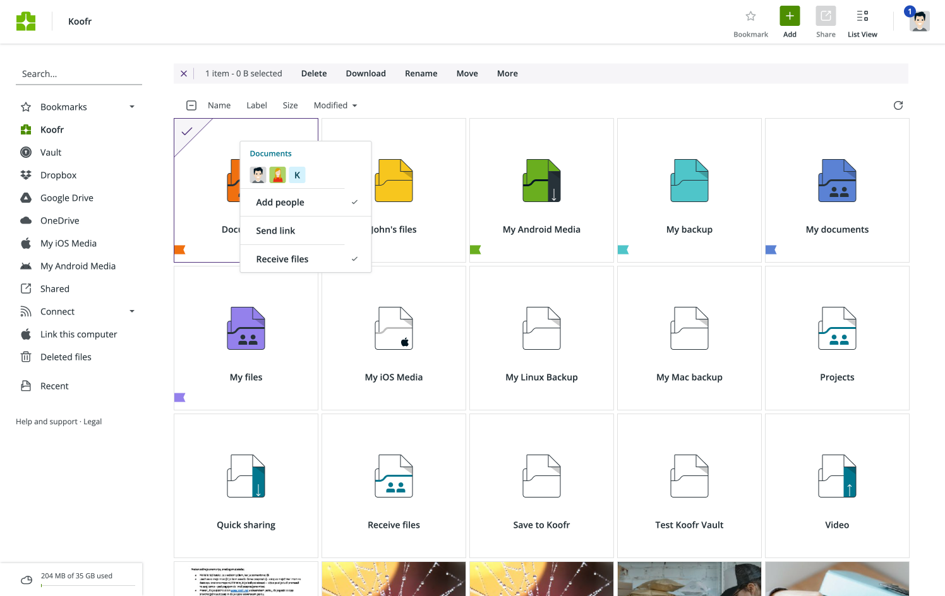This screenshot has width=945, height=596.
Task: Sort by Name column
Action: coord(219,105)
